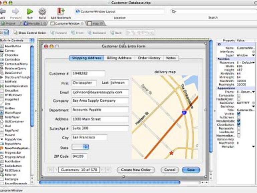Image resolution: width=257 pixels, height=193 pixels.
Task: Click the BackColor color swatch
Action: [253, 103]
